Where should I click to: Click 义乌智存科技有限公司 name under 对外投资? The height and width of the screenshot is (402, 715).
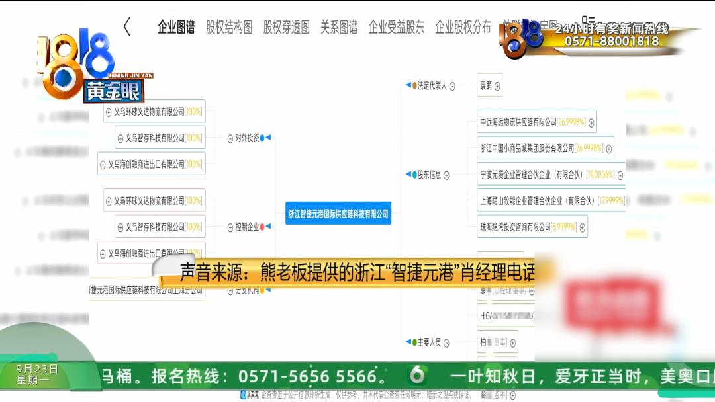coord(155,138)
